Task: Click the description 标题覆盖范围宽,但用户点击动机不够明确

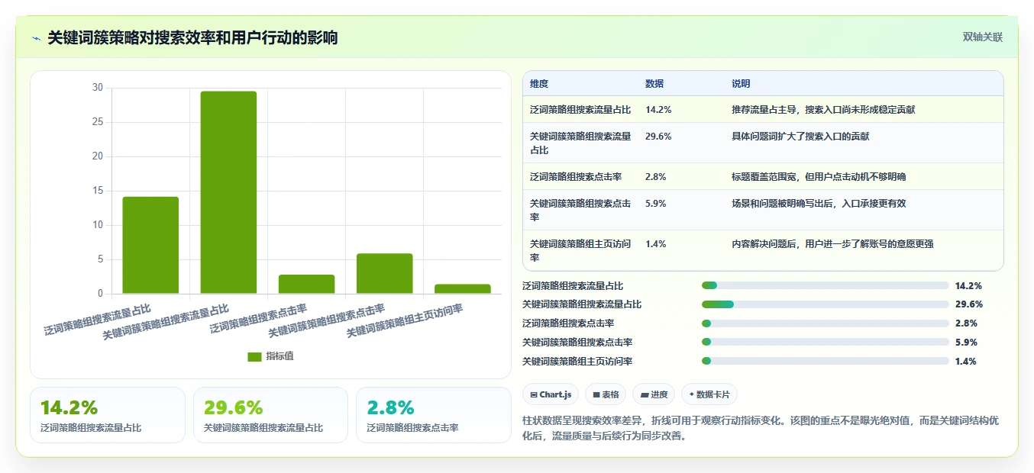Action: pyautogui.click(x=819, y=177)
